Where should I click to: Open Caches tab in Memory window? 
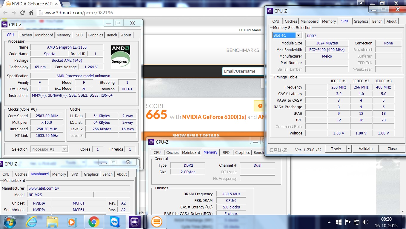click(x=173, y=152)
